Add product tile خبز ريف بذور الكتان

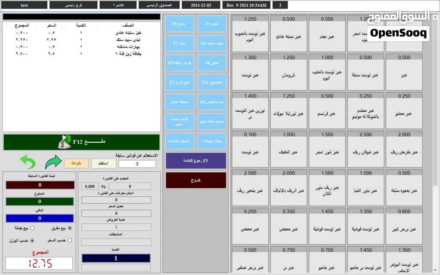pyautogui.click(x=327, y=187)
